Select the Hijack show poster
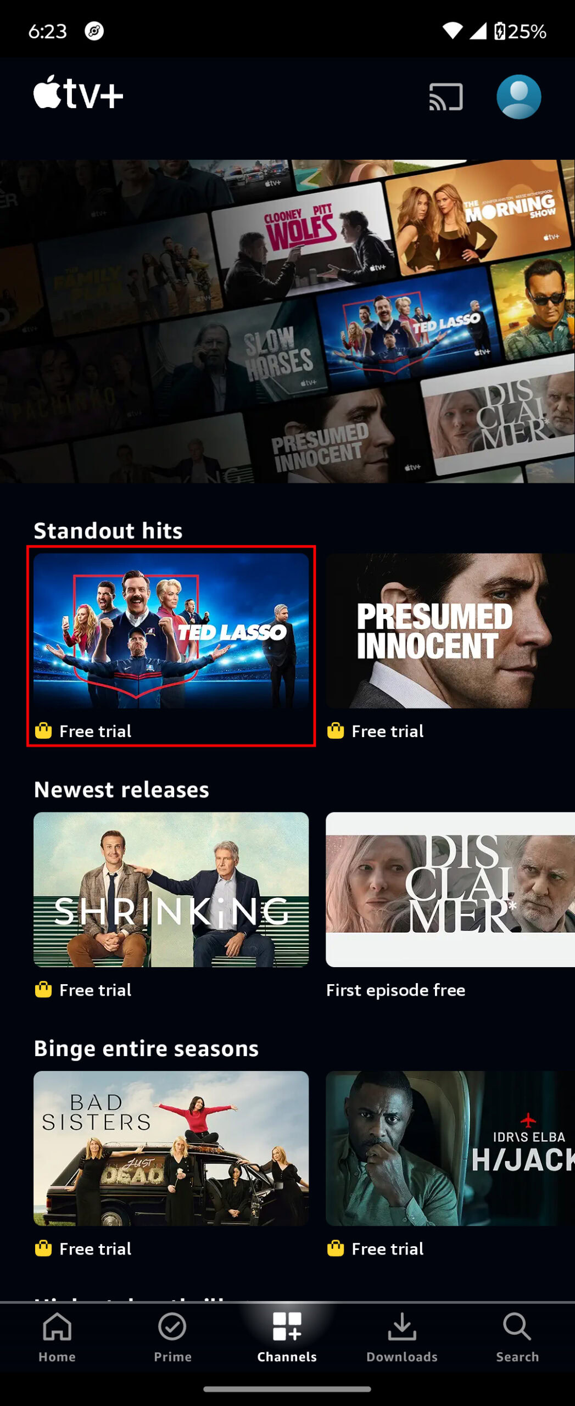Screen dimensions: 575x1406 450,1148
